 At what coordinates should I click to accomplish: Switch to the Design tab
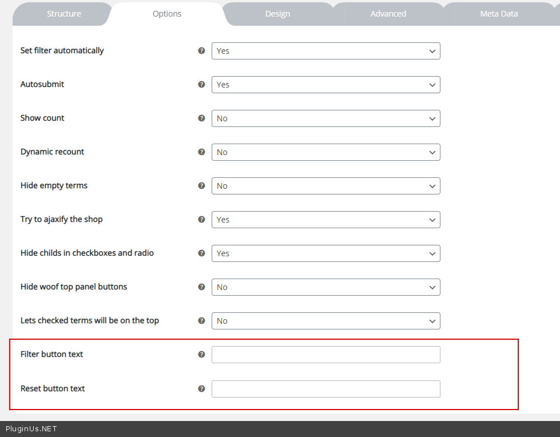pyautogui.click(x=277, y=14)
